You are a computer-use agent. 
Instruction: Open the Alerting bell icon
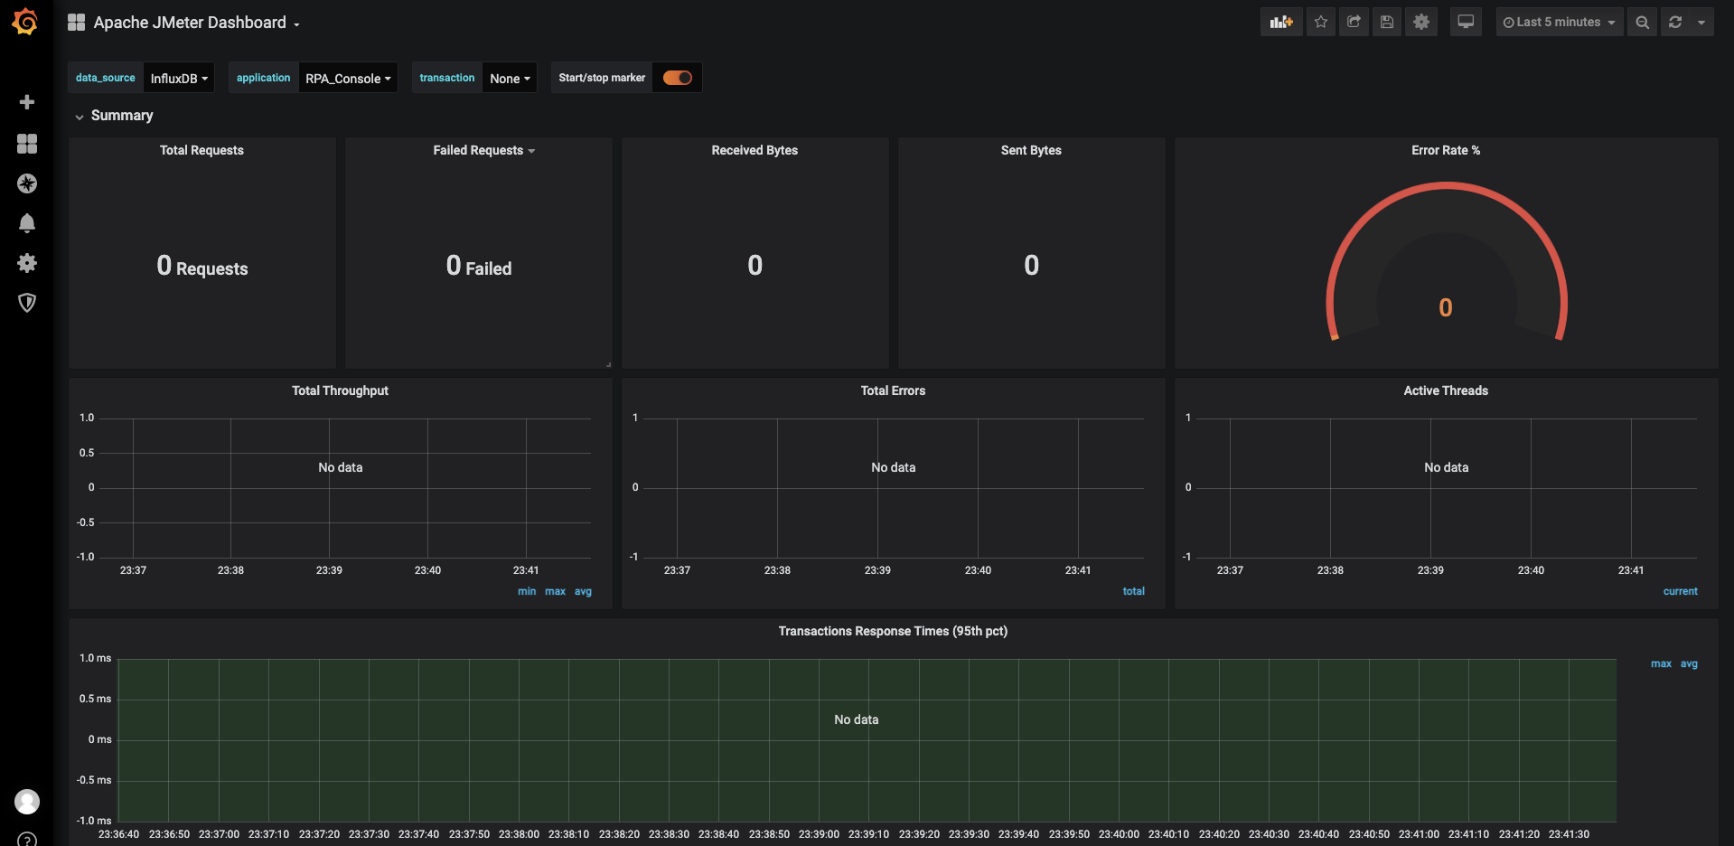pos(27,223)
